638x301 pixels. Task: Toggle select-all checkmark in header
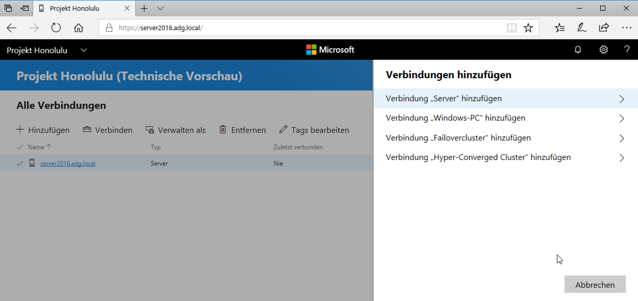point(20,147)
